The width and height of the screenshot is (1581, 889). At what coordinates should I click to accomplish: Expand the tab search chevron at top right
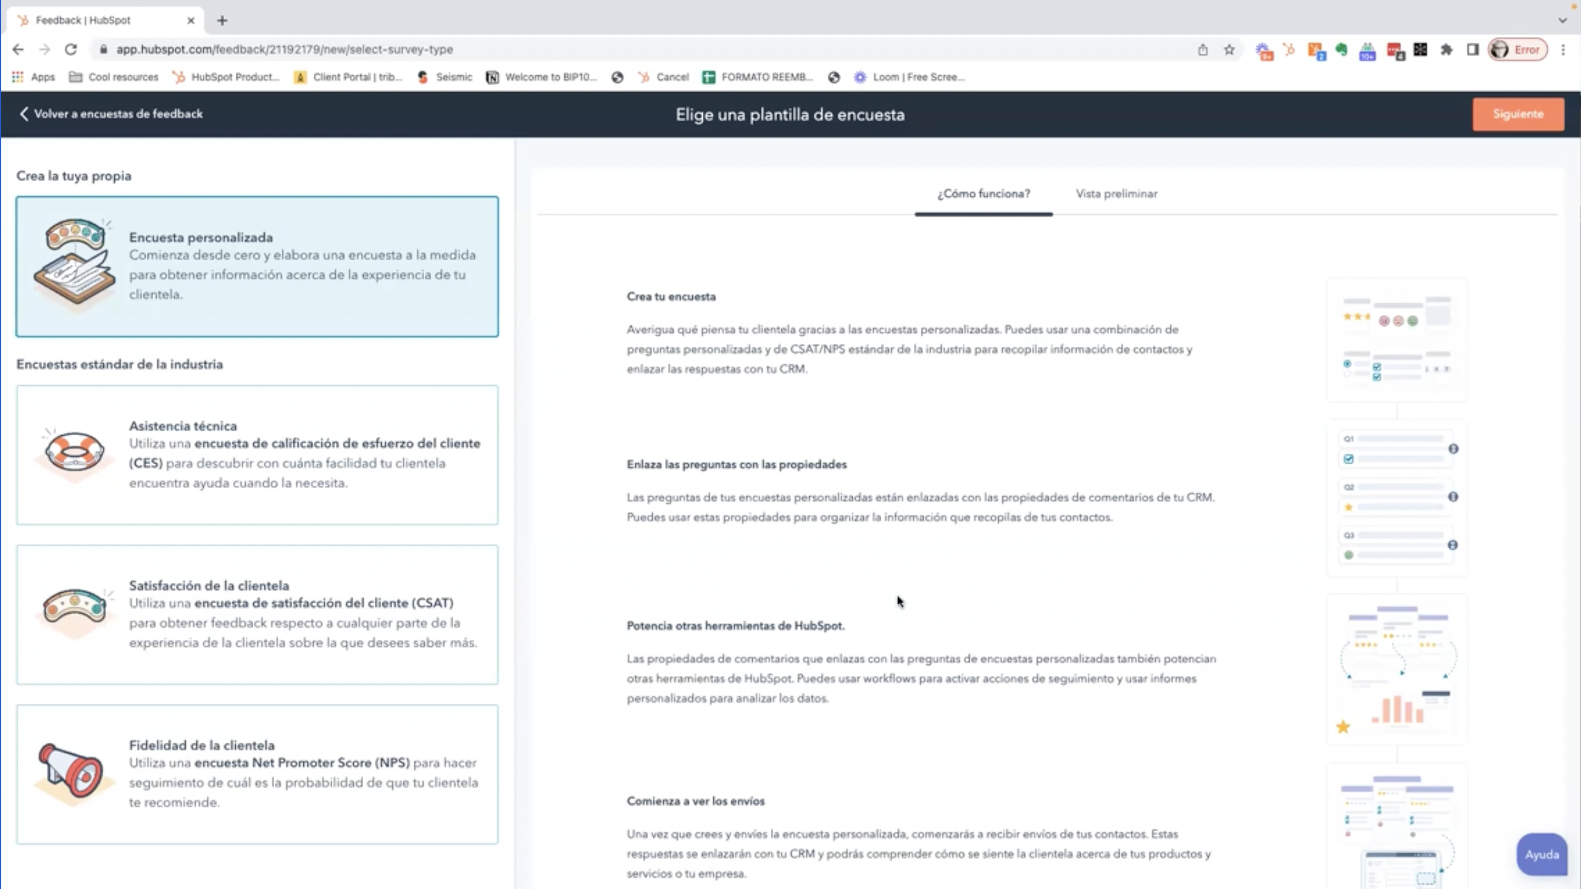point(1562,20)
